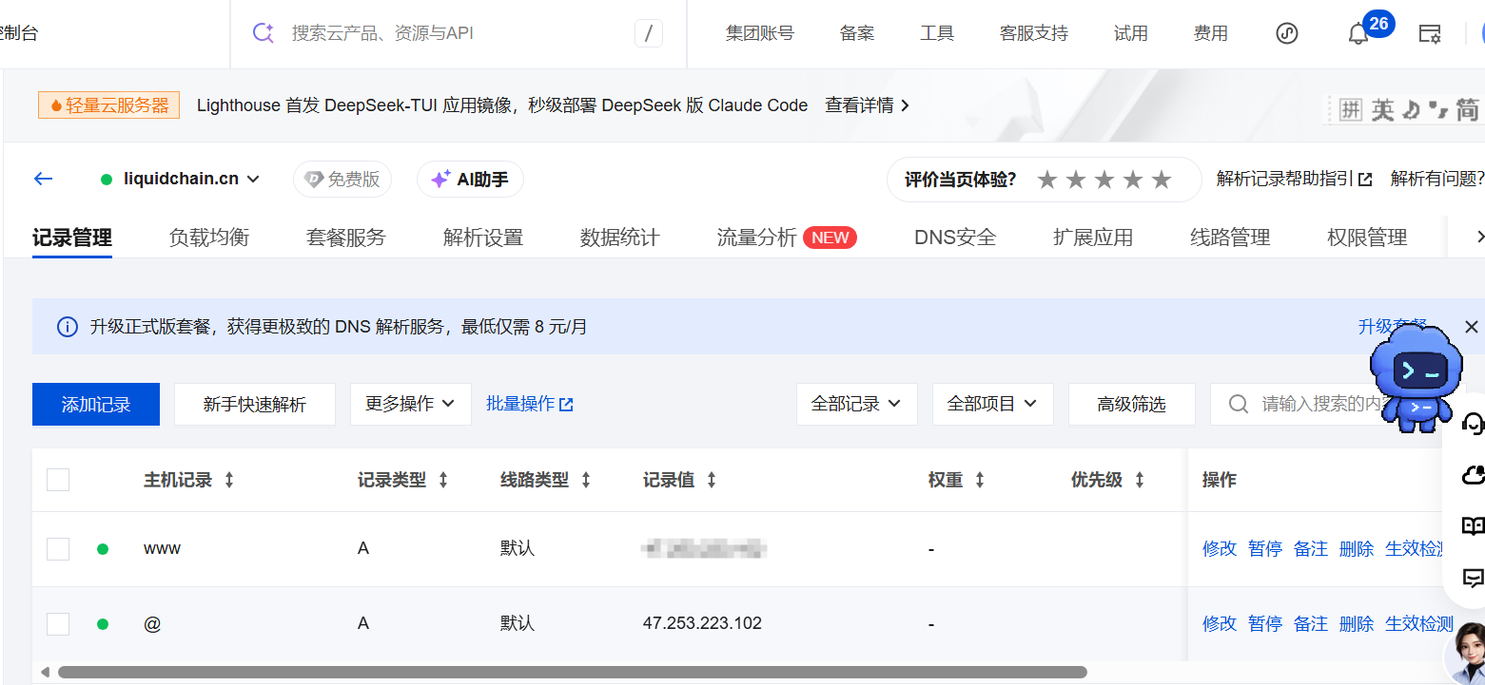The image size is (1485, 685).
Task: Click the layout settings icon near the bell
Action: (1429, 33)
